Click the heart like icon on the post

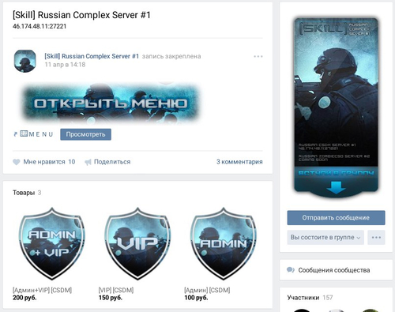point(17,162)
